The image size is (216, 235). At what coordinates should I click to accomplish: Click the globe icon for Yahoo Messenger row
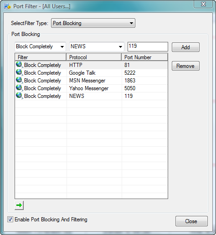click(x=20, y=88)
